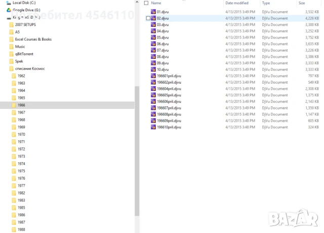324x233 pixels.
Task: Open the 1976 folder in tree
Action: (x=21, y=178)
